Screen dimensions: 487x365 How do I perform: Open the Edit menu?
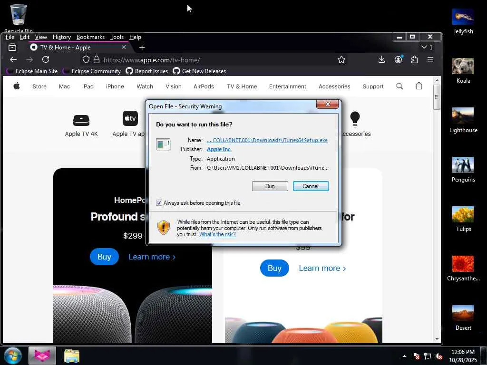coord(25,37)
